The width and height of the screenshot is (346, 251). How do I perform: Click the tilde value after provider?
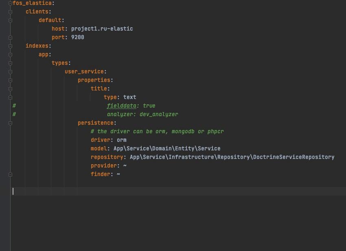(x=125, y=165)
